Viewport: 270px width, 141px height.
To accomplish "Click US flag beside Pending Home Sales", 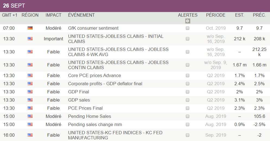I will click(x=30, y=116).
